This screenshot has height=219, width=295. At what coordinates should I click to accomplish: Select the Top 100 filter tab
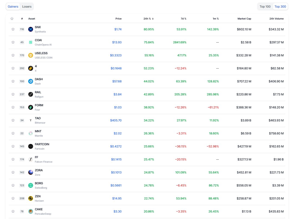(265, 7)
